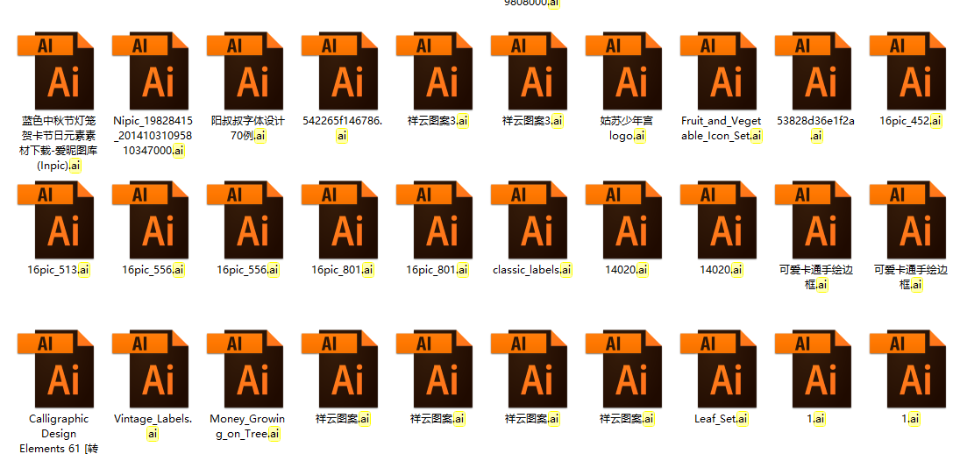This screenshot has width=960, height=454.
Task: Click the file name 阳叔叔字体设计70例.ai
Action: [248, 128]
